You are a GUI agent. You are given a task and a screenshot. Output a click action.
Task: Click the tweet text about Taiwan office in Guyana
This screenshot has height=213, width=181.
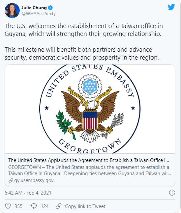point(84,30)
